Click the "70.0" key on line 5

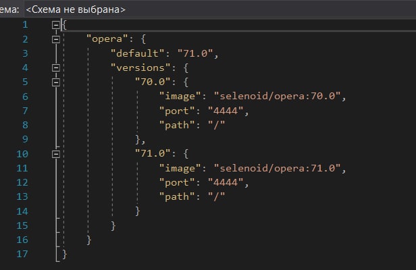click(x=153, y=82)
